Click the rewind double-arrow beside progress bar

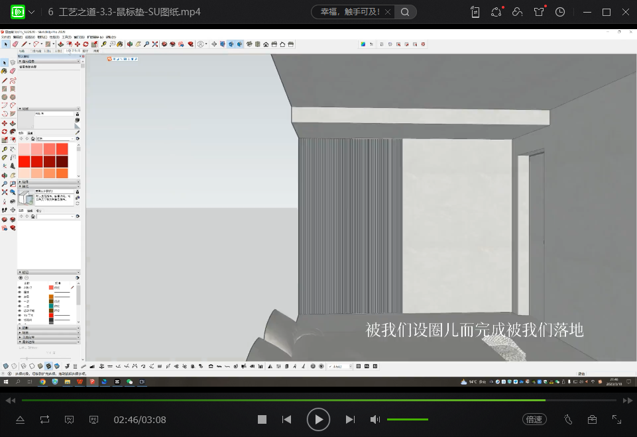point(10,401)
